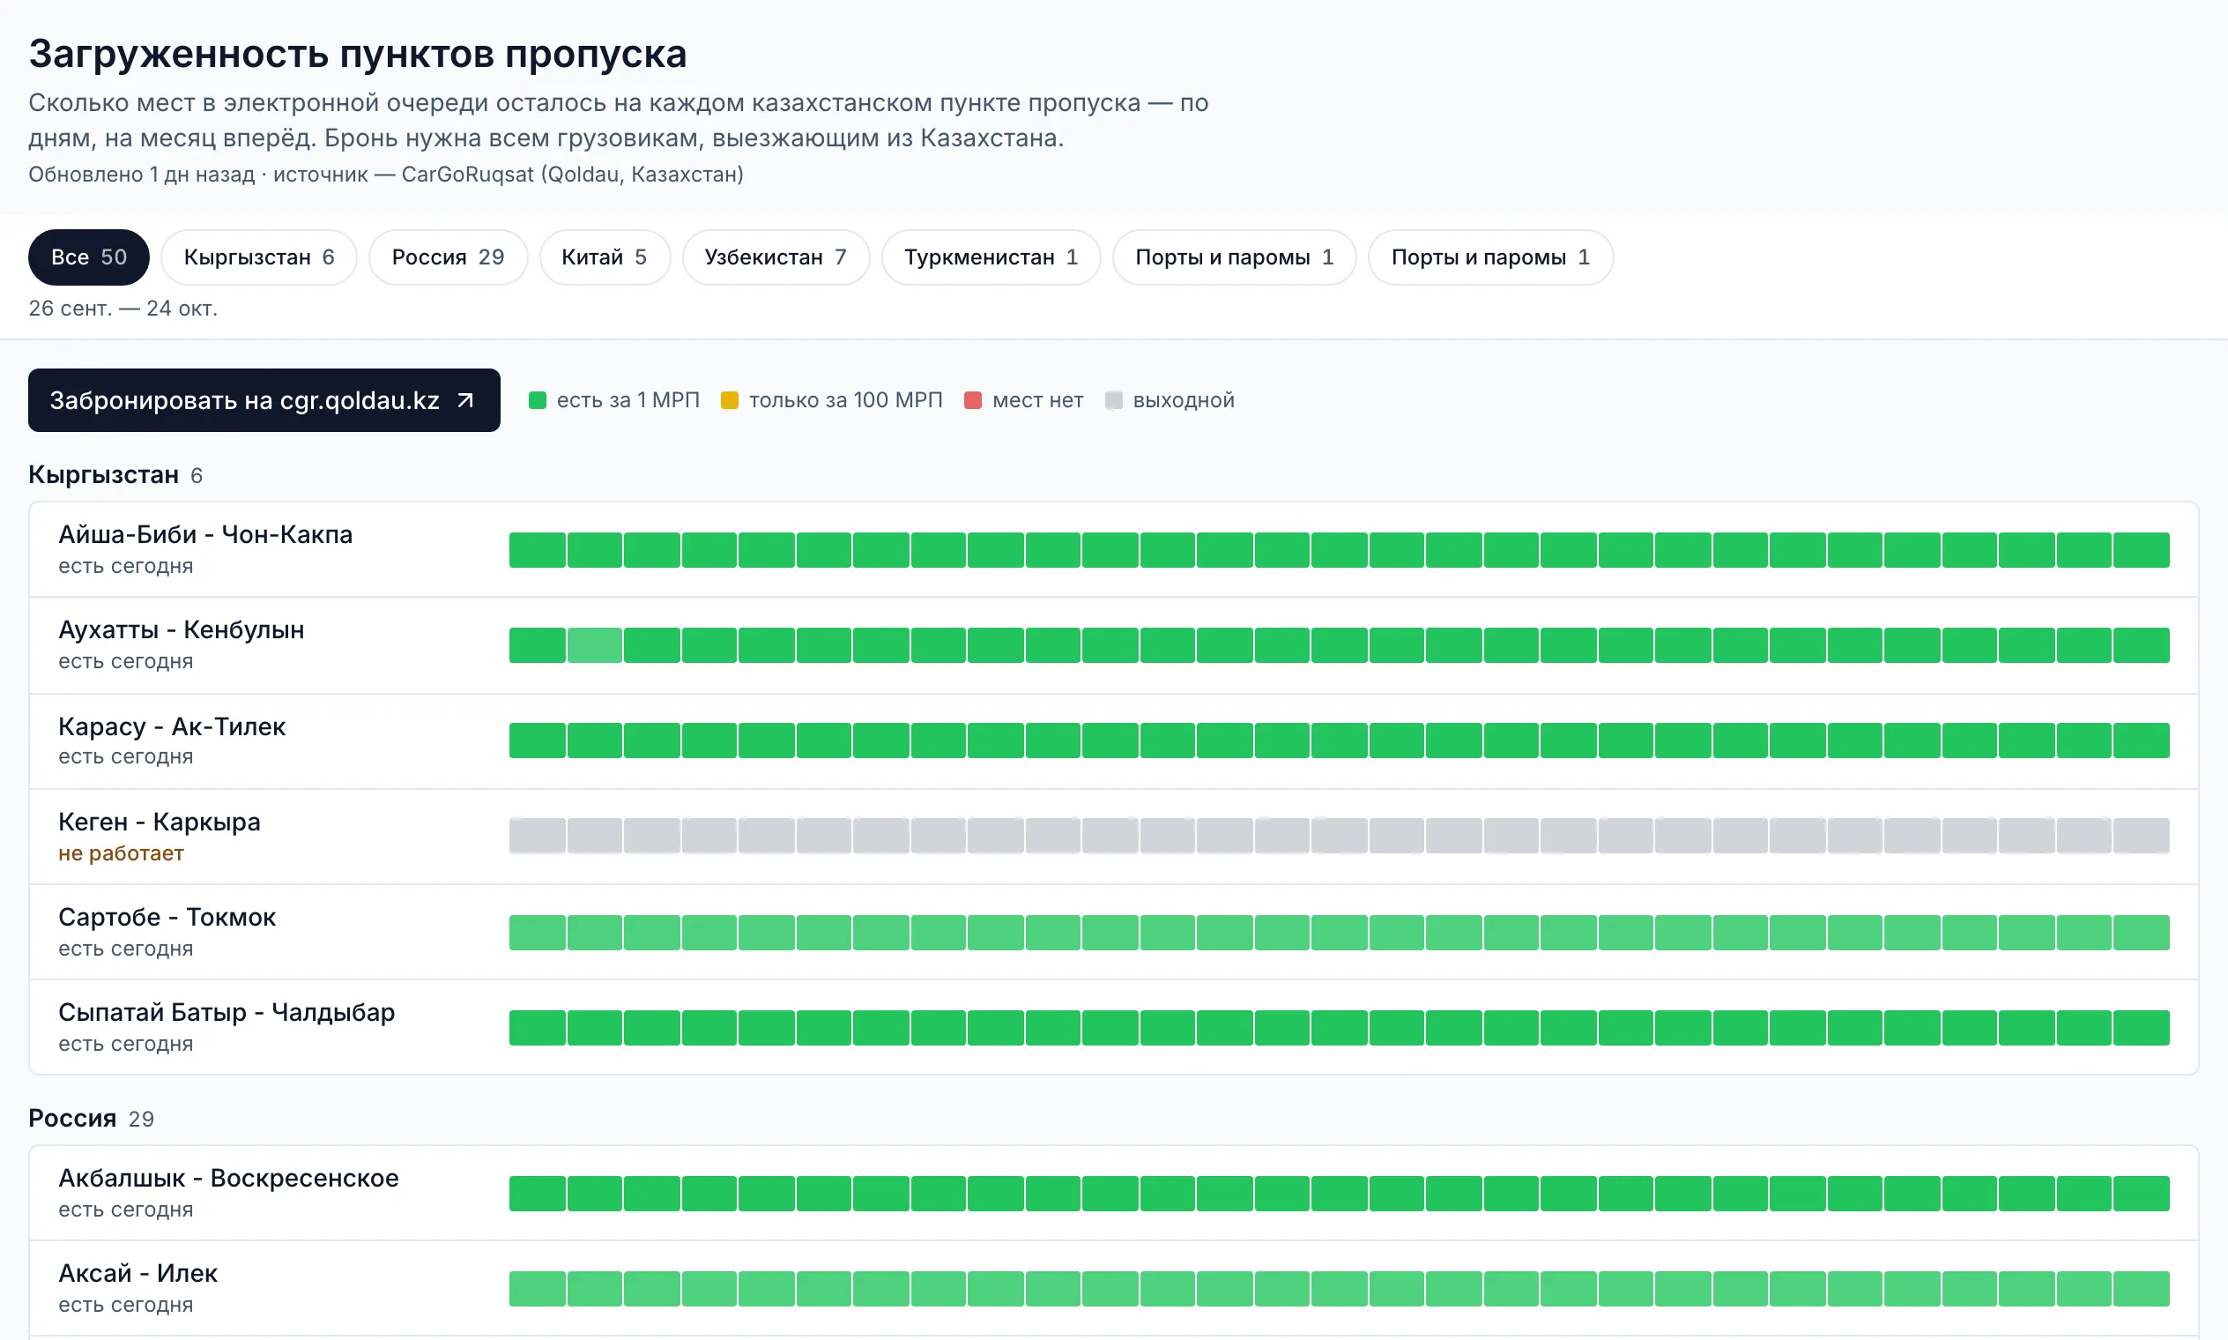Click the date range "26 сент. — 24 окт."

[123, 309]
